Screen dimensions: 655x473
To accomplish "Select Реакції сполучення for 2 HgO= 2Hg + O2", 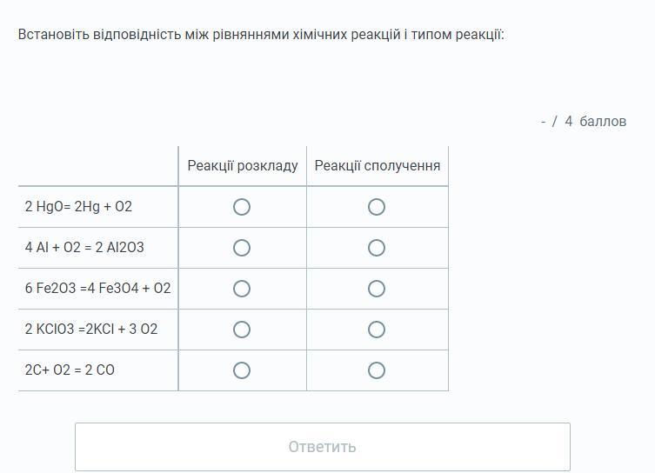I will [377, 207].
